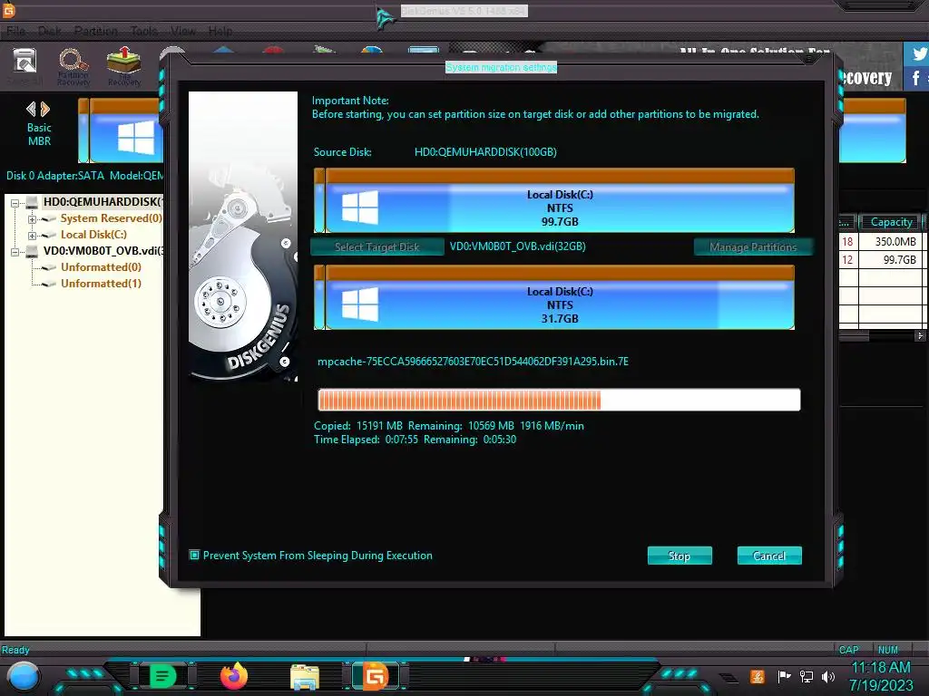Open the Partition Recovery tool
Screen dimensions: 929x696
73,66
